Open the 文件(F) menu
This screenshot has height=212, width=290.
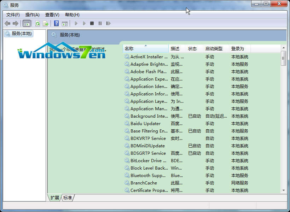pos(13,14)
